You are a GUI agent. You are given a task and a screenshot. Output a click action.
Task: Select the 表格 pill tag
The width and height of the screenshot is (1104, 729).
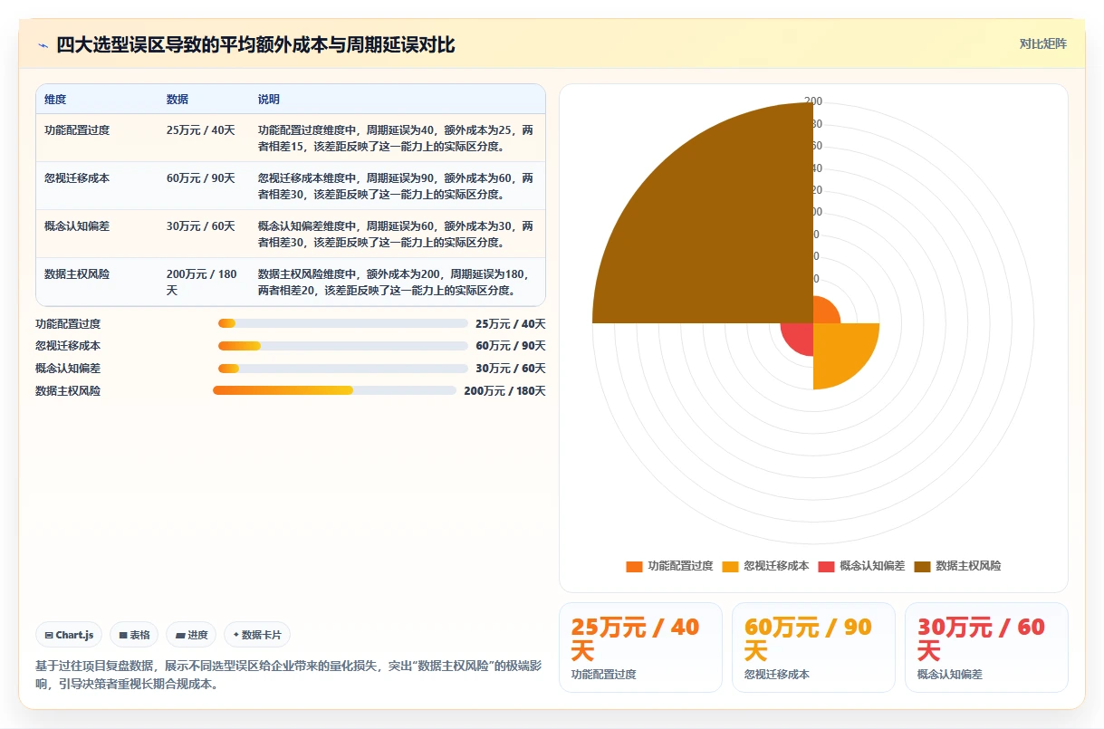[x=134, y=635]
